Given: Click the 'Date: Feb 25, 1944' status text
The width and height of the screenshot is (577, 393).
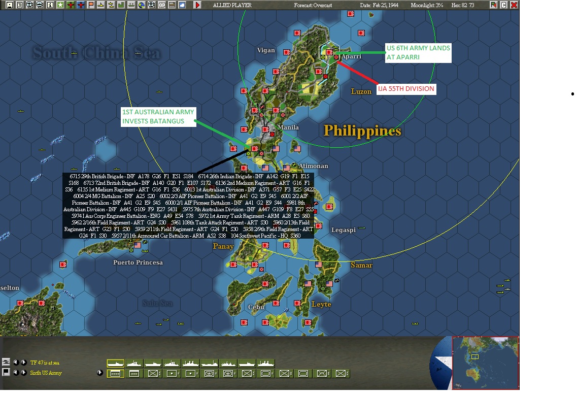Looking at the screenshot, I should click(x=379, y=5).
